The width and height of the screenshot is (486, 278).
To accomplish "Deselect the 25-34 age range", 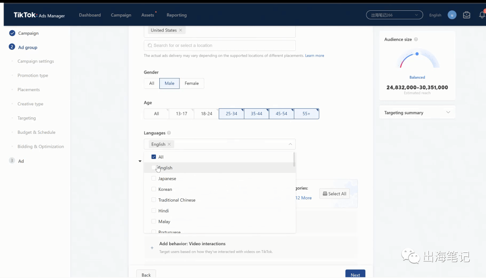I will pos(232,114).
